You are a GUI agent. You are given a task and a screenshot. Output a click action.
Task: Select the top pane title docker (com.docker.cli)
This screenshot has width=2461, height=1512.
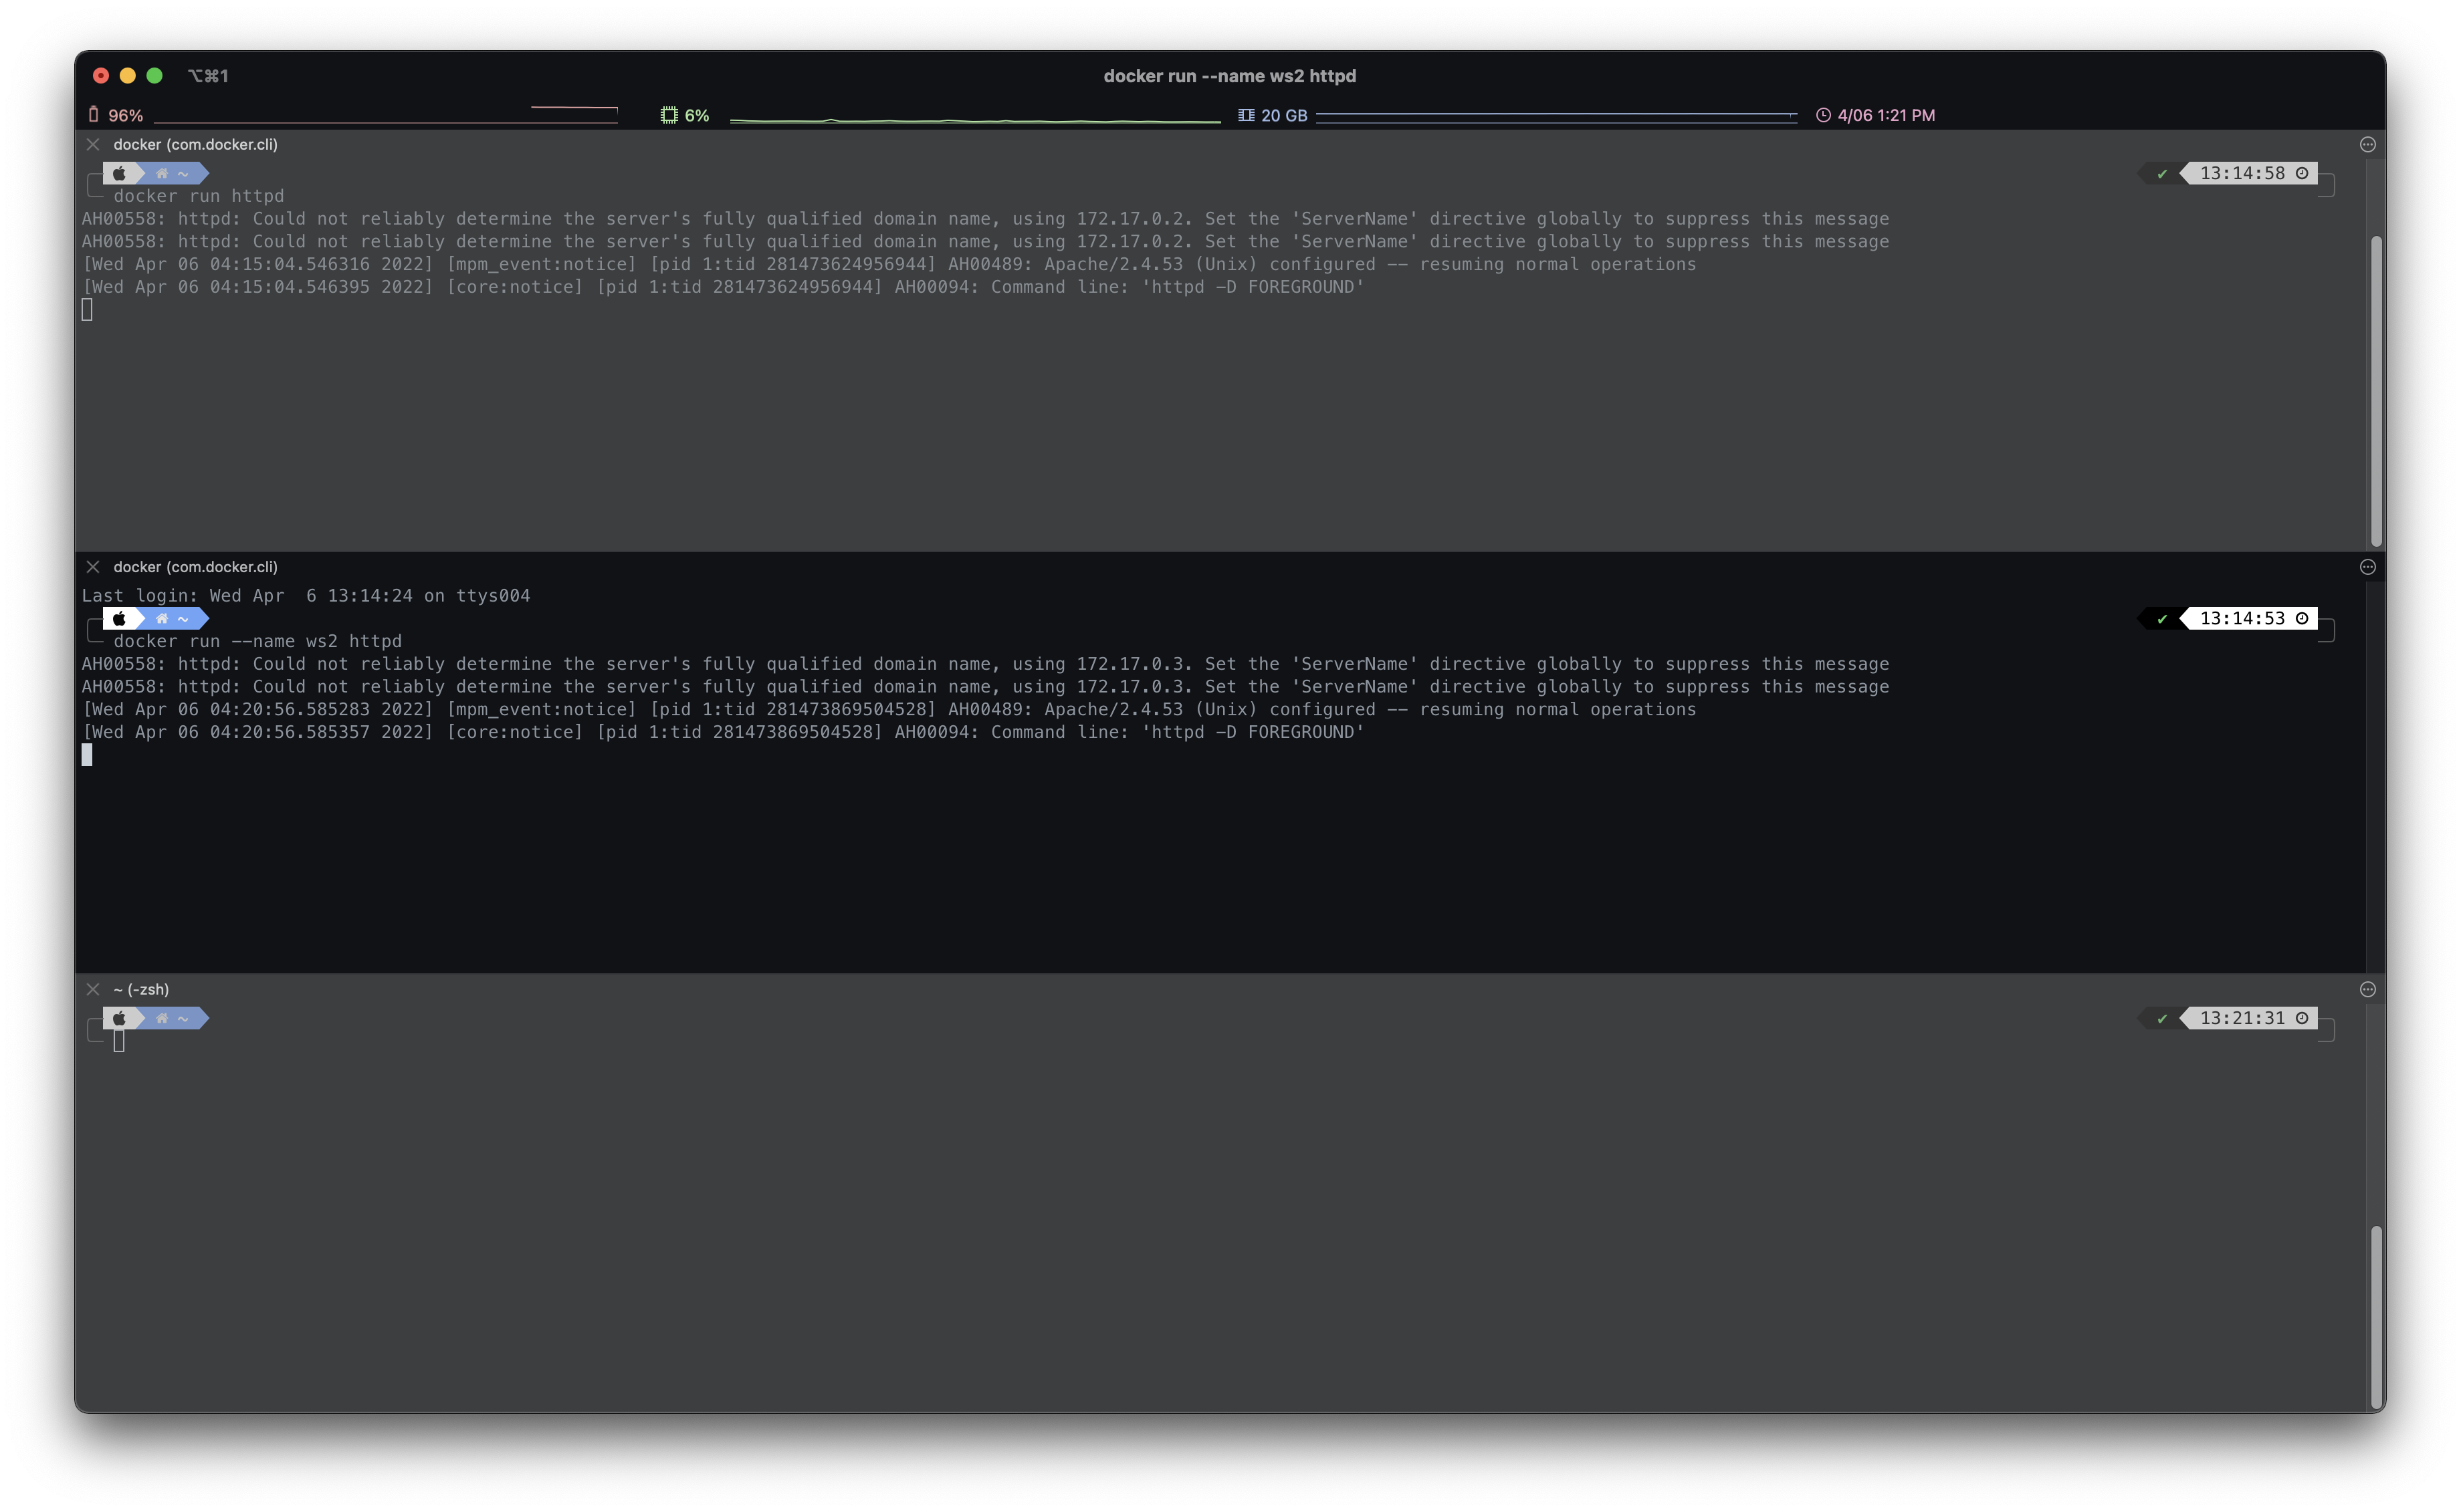[x=195, y=144]
